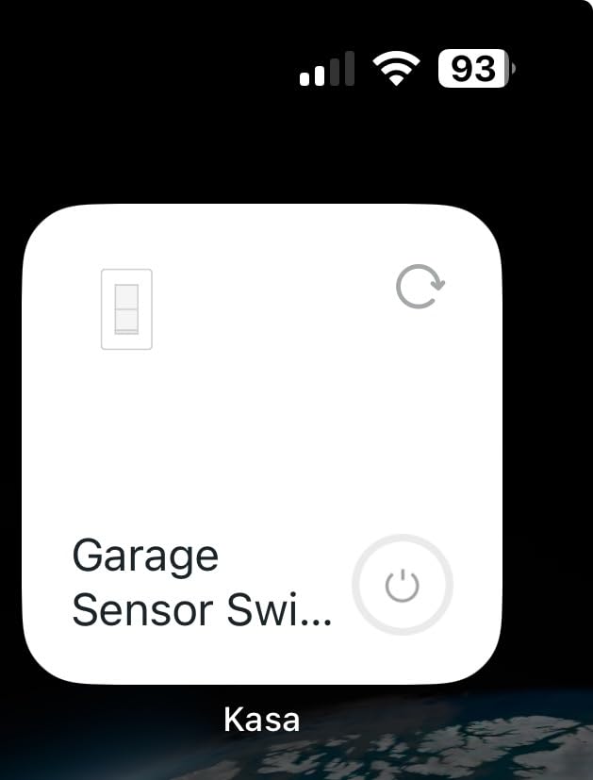Select the word Garage in the widget
This screenshot has height=780, width=593.
(x=145, y=557)
